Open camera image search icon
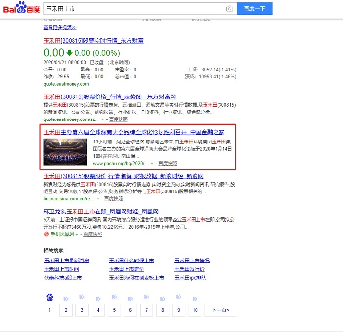 coord(229,9)
